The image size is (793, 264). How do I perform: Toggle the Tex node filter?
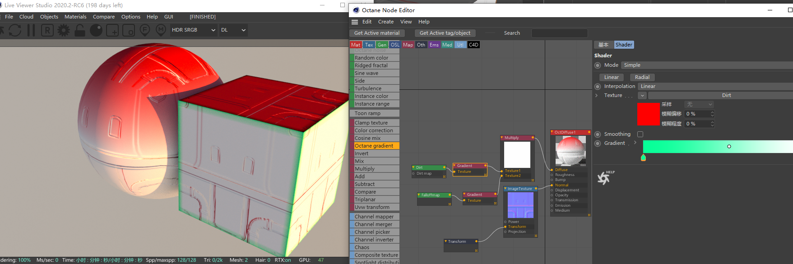369,45
